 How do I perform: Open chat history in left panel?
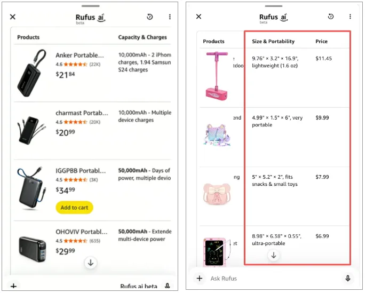coord(150,17)
